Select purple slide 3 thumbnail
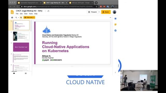This screenshot has height=93, width=166. [21, 47]
